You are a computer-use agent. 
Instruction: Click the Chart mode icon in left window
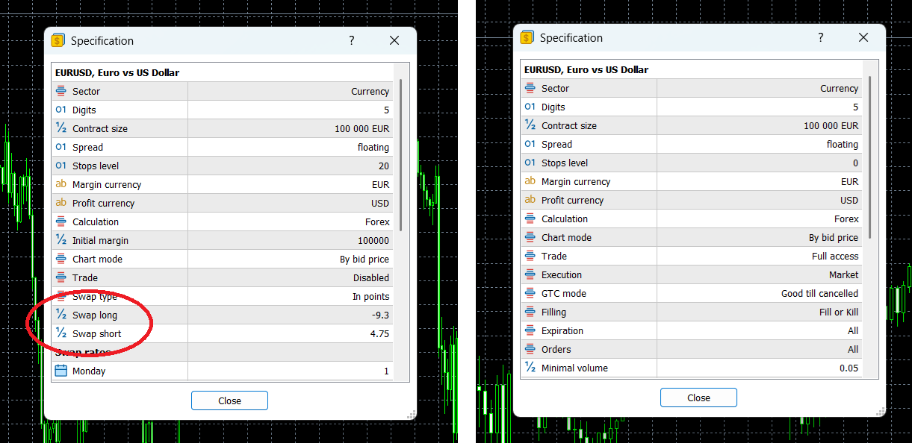point(61,259)
